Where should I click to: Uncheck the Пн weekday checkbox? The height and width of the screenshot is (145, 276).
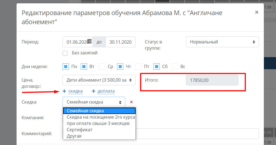pos(66,67)
